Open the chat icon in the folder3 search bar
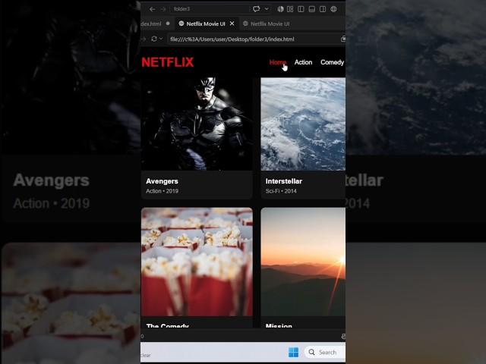 click(x=257, y=9)
